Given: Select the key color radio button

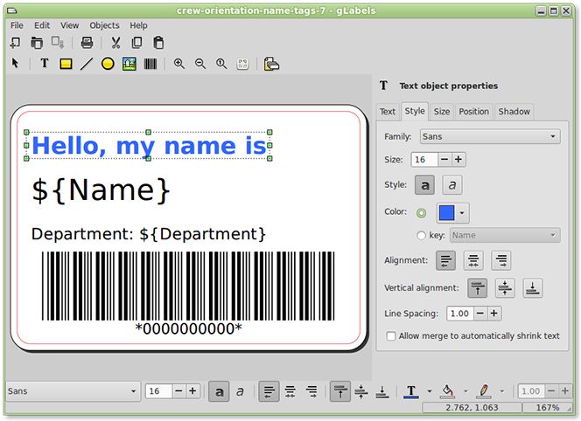Looking at the screenshot, I should [x=421, y=235].
